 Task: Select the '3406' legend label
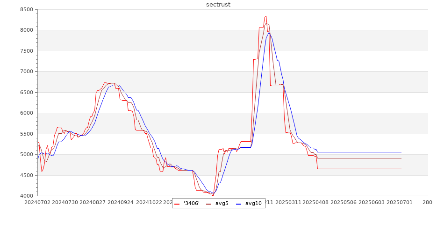192,203
